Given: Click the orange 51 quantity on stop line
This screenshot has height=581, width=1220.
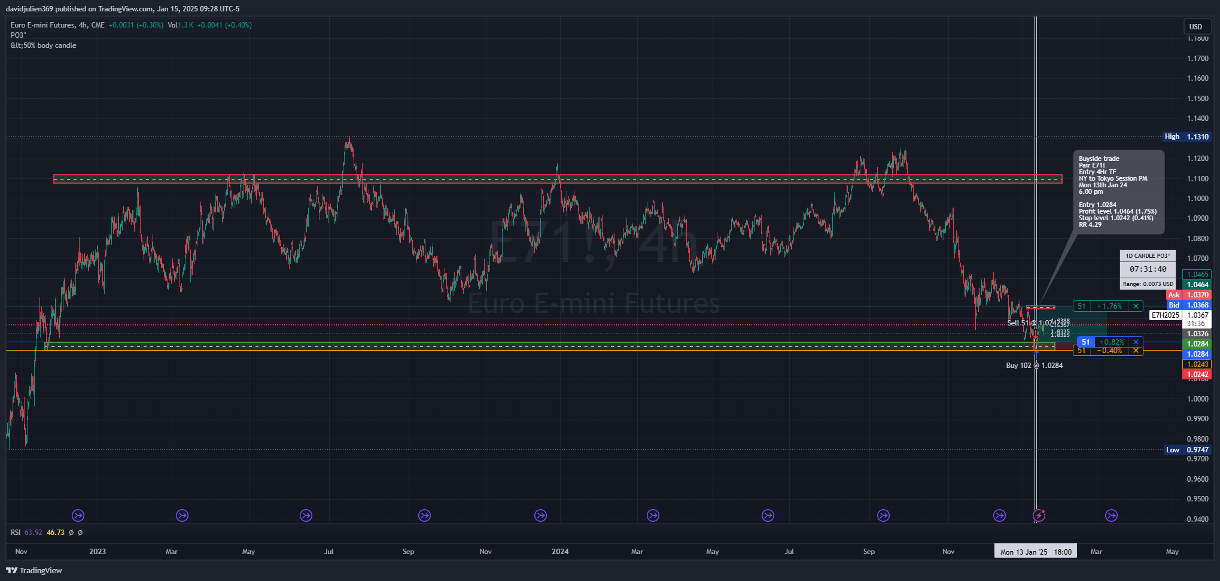Looking at the screenshot, I should point(1081,351).
